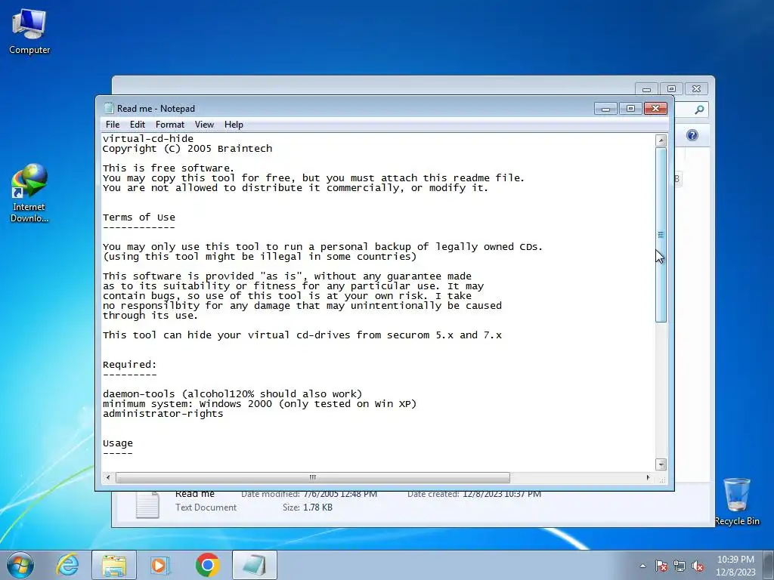
Task: Click 'Size: 1.78 KB' in Explorer details
Action: pyautogui.click(x=308, y=507)
